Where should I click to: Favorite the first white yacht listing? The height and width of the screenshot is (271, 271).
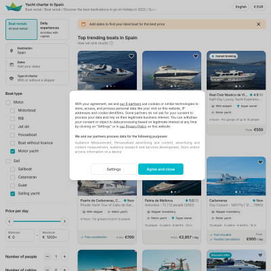[x=131, y=56]
